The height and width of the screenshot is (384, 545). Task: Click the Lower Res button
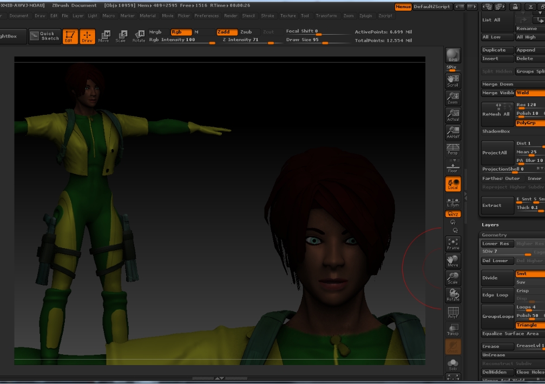pos(497,244)
